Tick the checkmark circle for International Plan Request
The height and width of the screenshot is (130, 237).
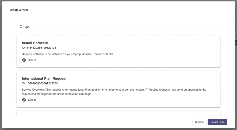[24, 100]
